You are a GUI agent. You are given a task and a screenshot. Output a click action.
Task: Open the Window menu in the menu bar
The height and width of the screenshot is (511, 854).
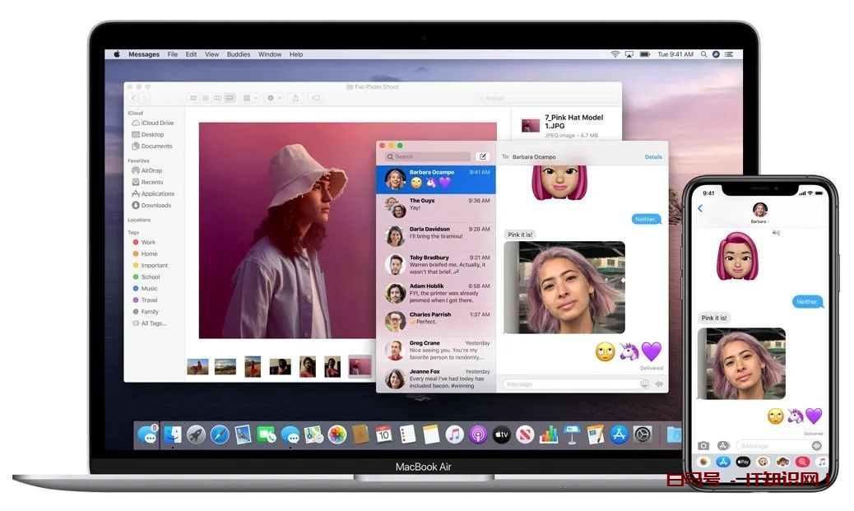pyautogui.click(x=270, y=54)
